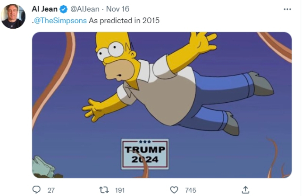
Task: Click Homer's blue pants in the image
Action: click(x=217, y=99)
